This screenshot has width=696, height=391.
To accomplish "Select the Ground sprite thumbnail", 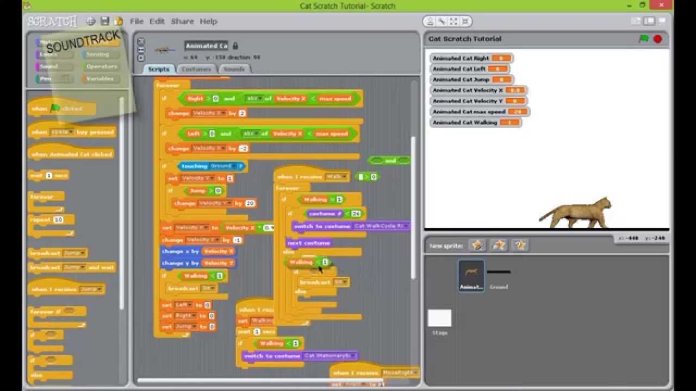I will [x=499, y=277].
